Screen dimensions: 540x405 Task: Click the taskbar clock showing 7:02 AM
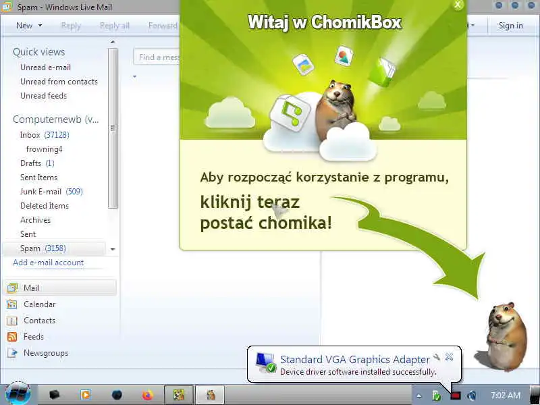pos(506,395)
